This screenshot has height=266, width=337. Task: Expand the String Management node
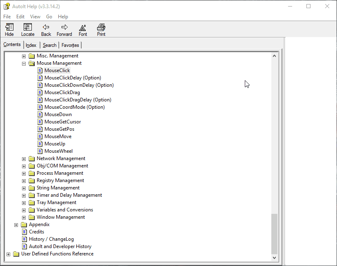(24, 188)
